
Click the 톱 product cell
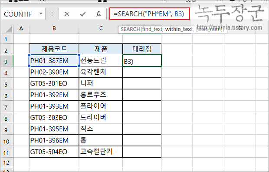(101, 140)
